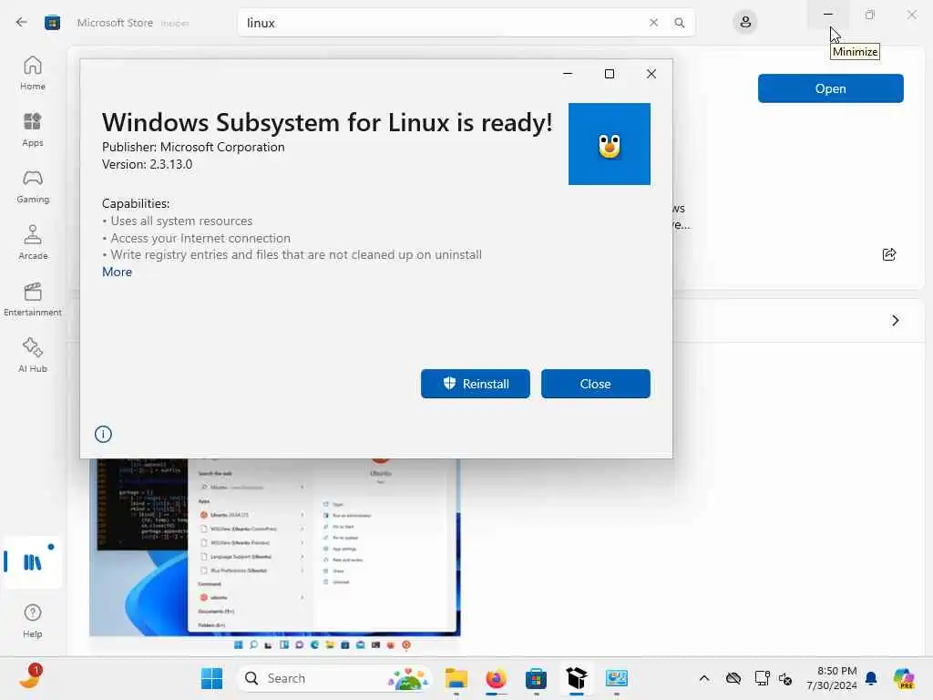Screen dimensions: 933x700
Task: Click the More link under Capabilities
Action: point(118,272)
